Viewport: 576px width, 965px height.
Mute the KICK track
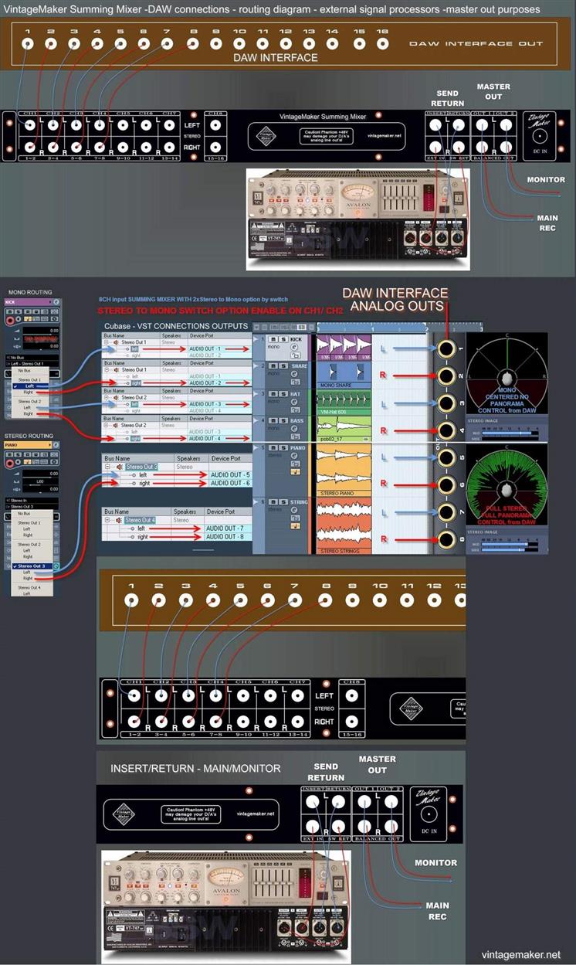click(273, 339)
